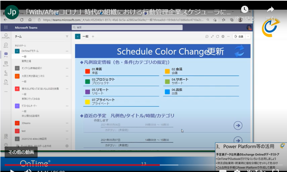Viewport: 287px width, 172px height.
Task: Click the filter icon beside チーム header
Action: 67,37
